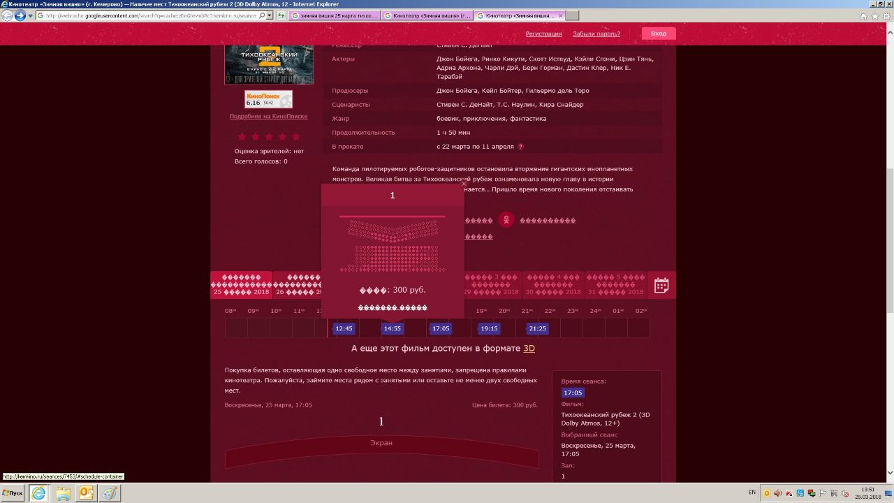Click the browser Forward button

pos(20,15)
